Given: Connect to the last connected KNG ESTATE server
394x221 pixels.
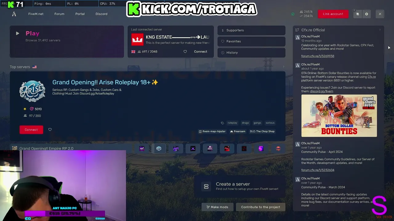Looking at the screenshot, I should tap(200, 52).
